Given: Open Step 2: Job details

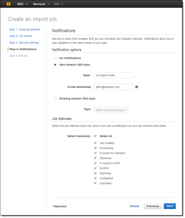Looking at the screenshot, I should click(x=21, y=36).
